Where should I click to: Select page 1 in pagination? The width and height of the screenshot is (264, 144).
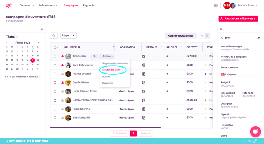[x=133, y=133]
